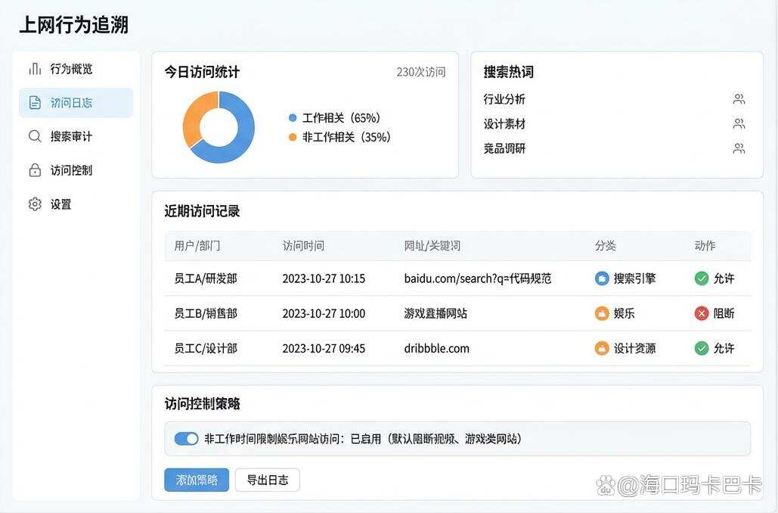Disable the 非工作时间限制娱乐网站访问 toggle
The height and width of the screenshot is (513, 778).
click(186, 438)
